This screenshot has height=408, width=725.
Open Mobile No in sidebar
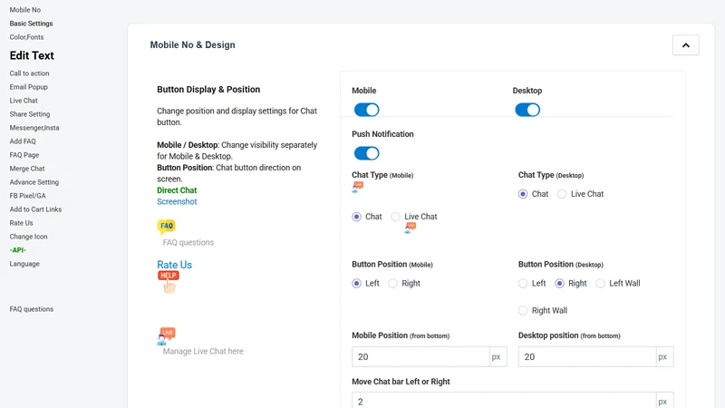coord(25,10)
